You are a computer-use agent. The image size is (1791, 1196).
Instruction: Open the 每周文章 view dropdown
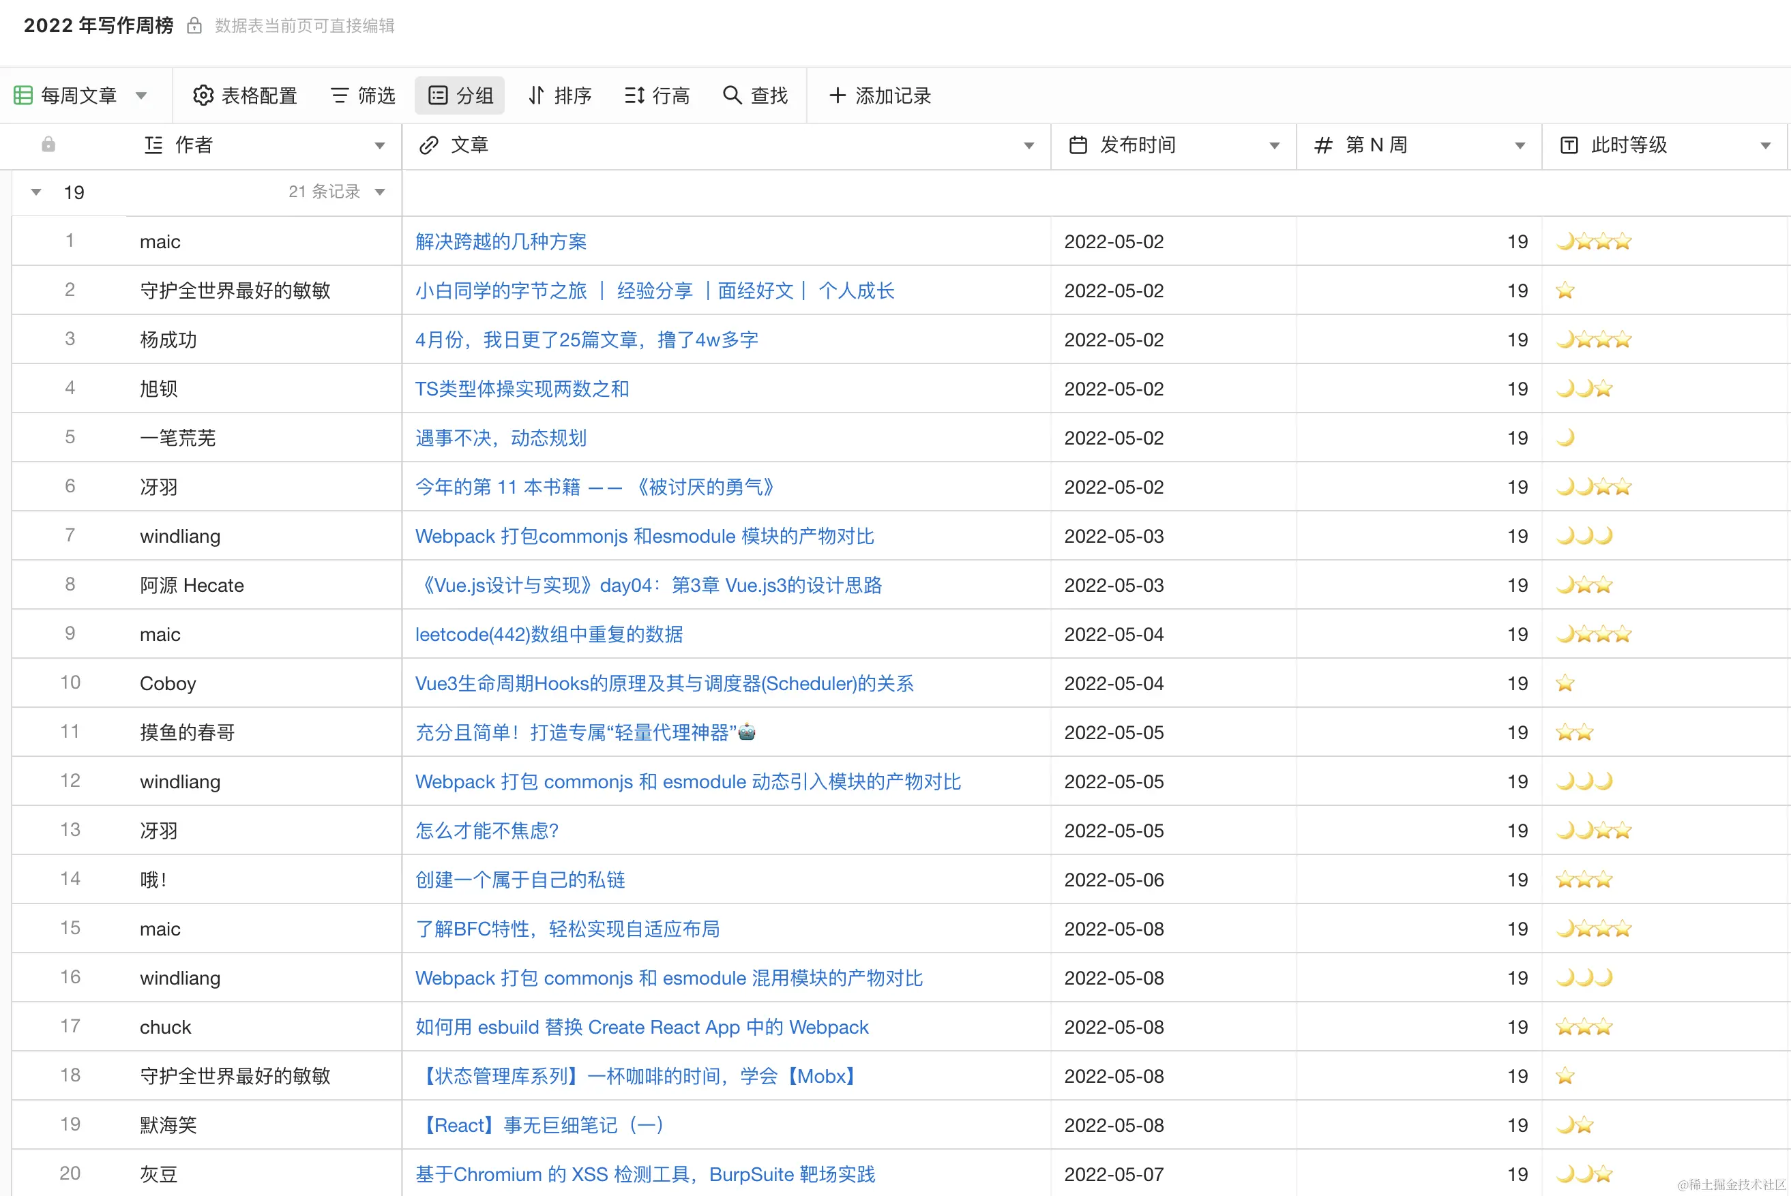click(x=141, y=95)
